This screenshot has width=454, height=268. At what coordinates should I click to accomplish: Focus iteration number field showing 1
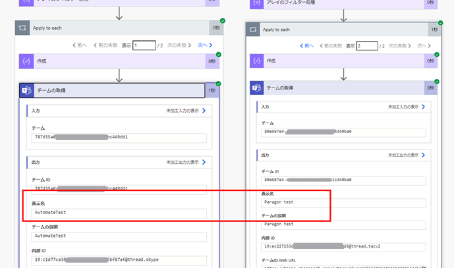pyautogui.click(x=144, y=45)
